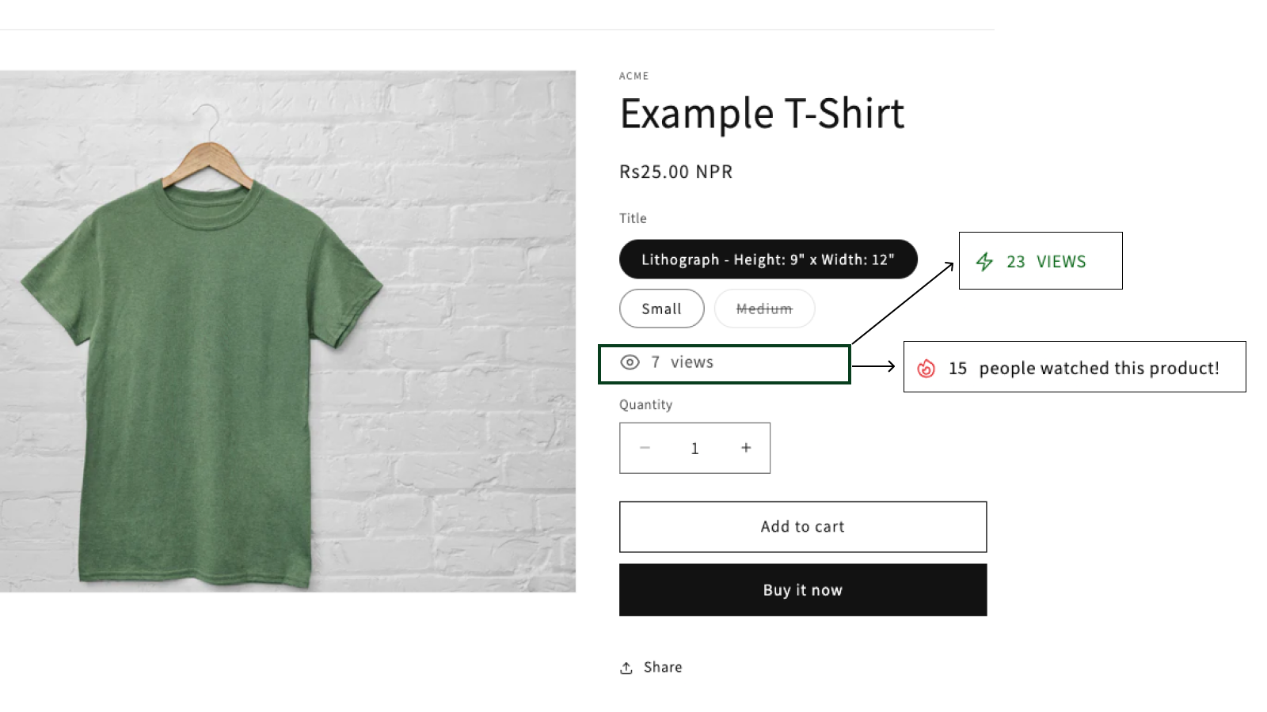Click the 15 people watched this product text

tap(1084, 369)
